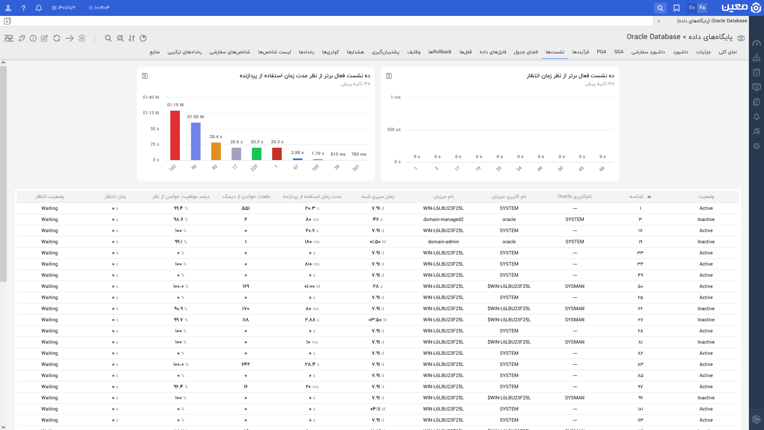Sort table by وضعیت column header
Image resolution: width=764 pixels, height=430 pixels.
706,197
